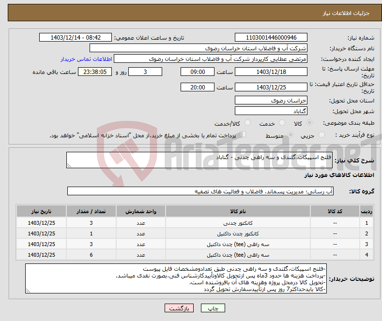The image size is (382, 321).
Task: Click the resize handle of توضیحات خریدار box
Action: tap(28, 291)
